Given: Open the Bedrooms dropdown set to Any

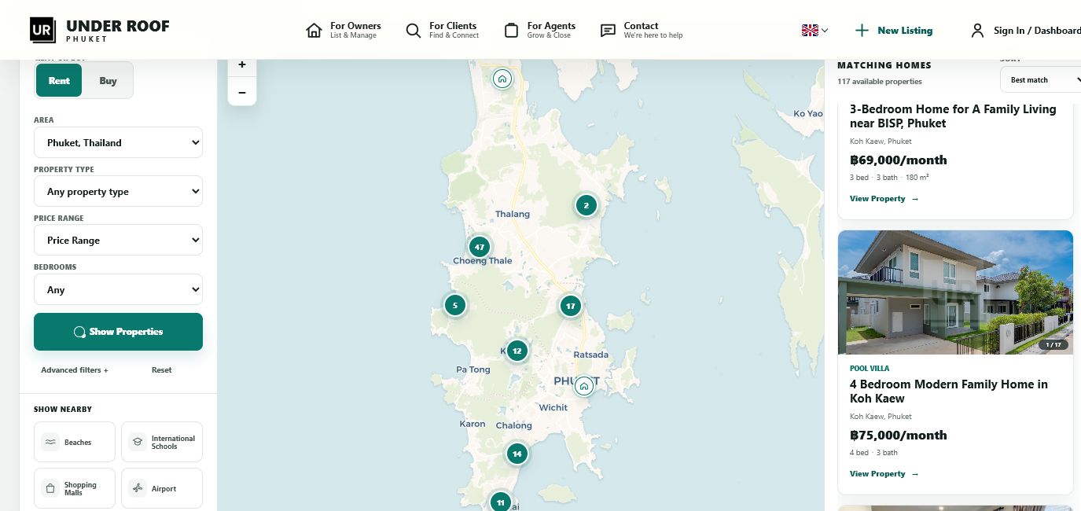Looking at the screenshot, I should coord(118,289).
